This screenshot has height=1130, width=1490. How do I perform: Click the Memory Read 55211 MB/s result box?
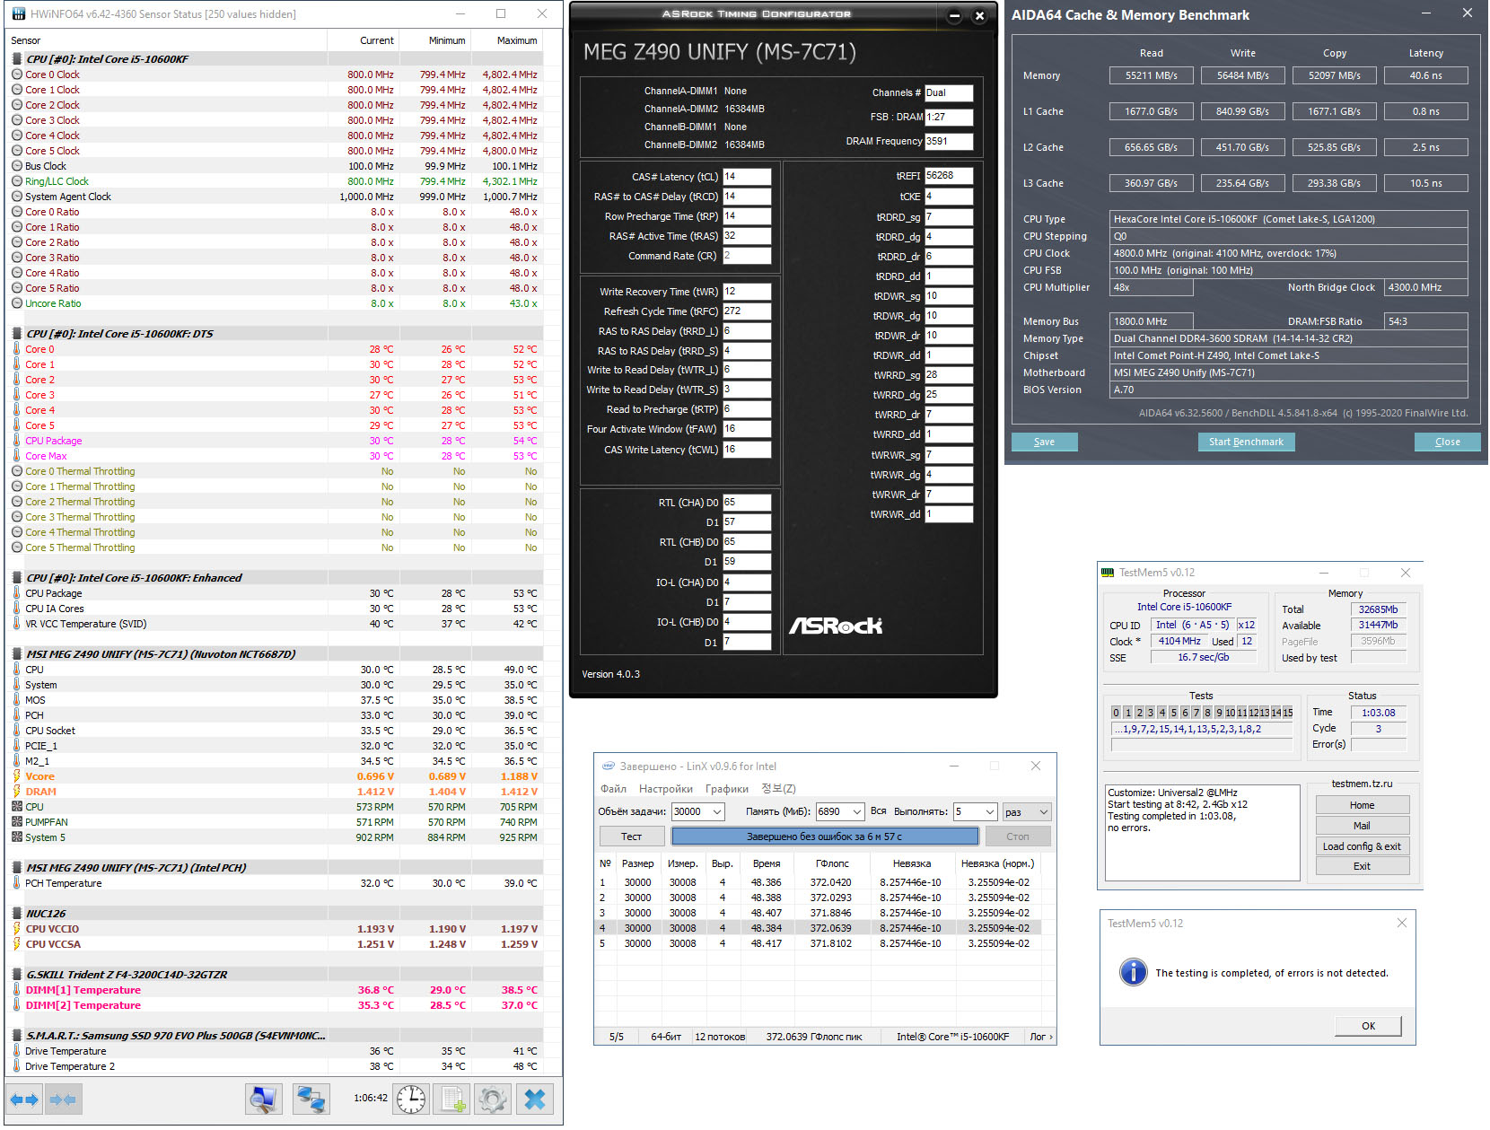[x=1152, y=75]
